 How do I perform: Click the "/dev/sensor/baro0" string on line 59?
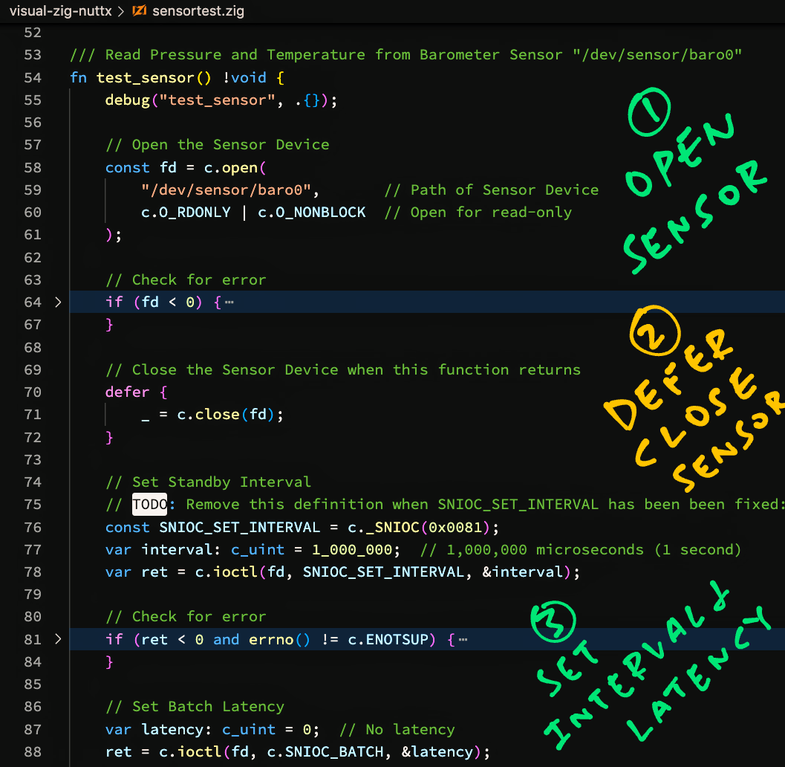tap(230, 190)
